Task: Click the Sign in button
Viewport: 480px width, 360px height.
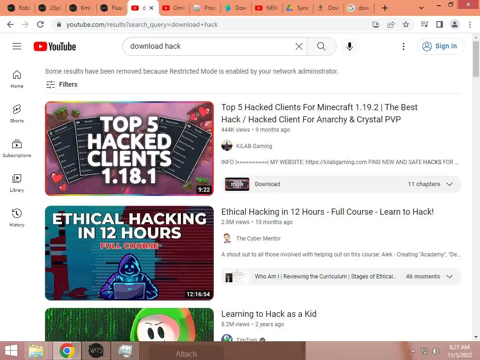Action: click(x=440, y=46)
